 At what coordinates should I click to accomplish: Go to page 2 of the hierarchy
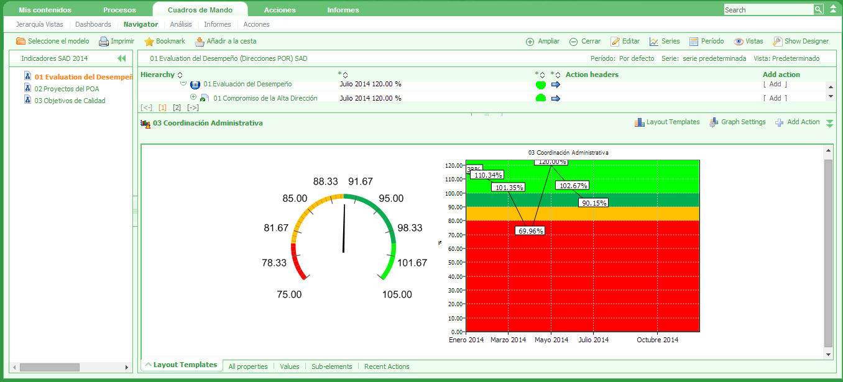pyautogui.click(x=177, y=107)
